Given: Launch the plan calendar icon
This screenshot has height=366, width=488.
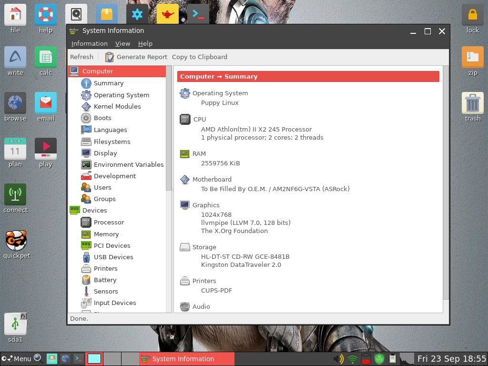Looking at the screenshot, I should tap(15, 149).
